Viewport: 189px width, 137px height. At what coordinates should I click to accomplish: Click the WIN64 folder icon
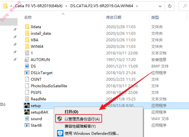(x=27, y=46)
